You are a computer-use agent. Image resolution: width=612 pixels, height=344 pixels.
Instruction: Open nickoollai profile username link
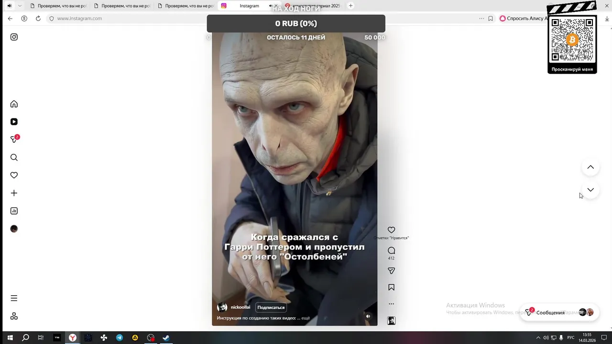[x=240, y=307]
